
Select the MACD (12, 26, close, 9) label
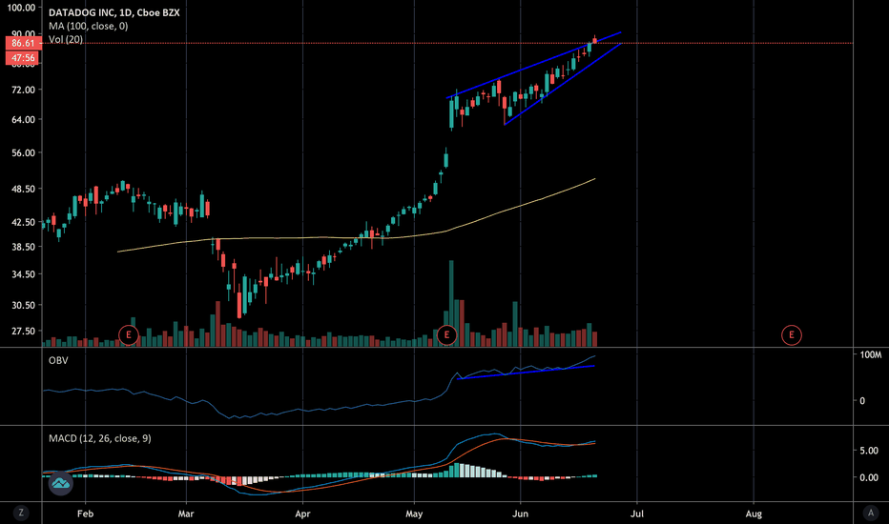[100, 438]
